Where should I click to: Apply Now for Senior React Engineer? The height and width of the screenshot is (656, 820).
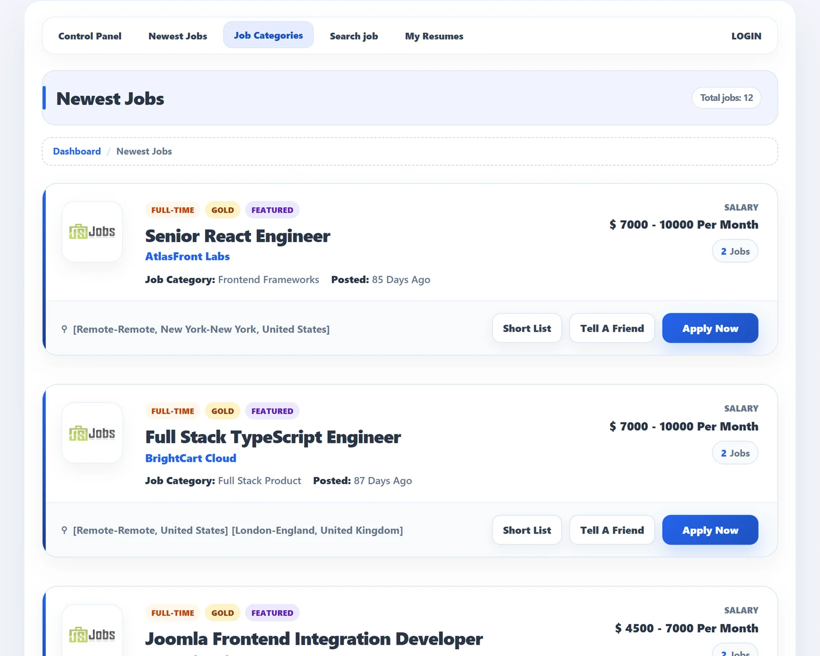tap(710, 328)
